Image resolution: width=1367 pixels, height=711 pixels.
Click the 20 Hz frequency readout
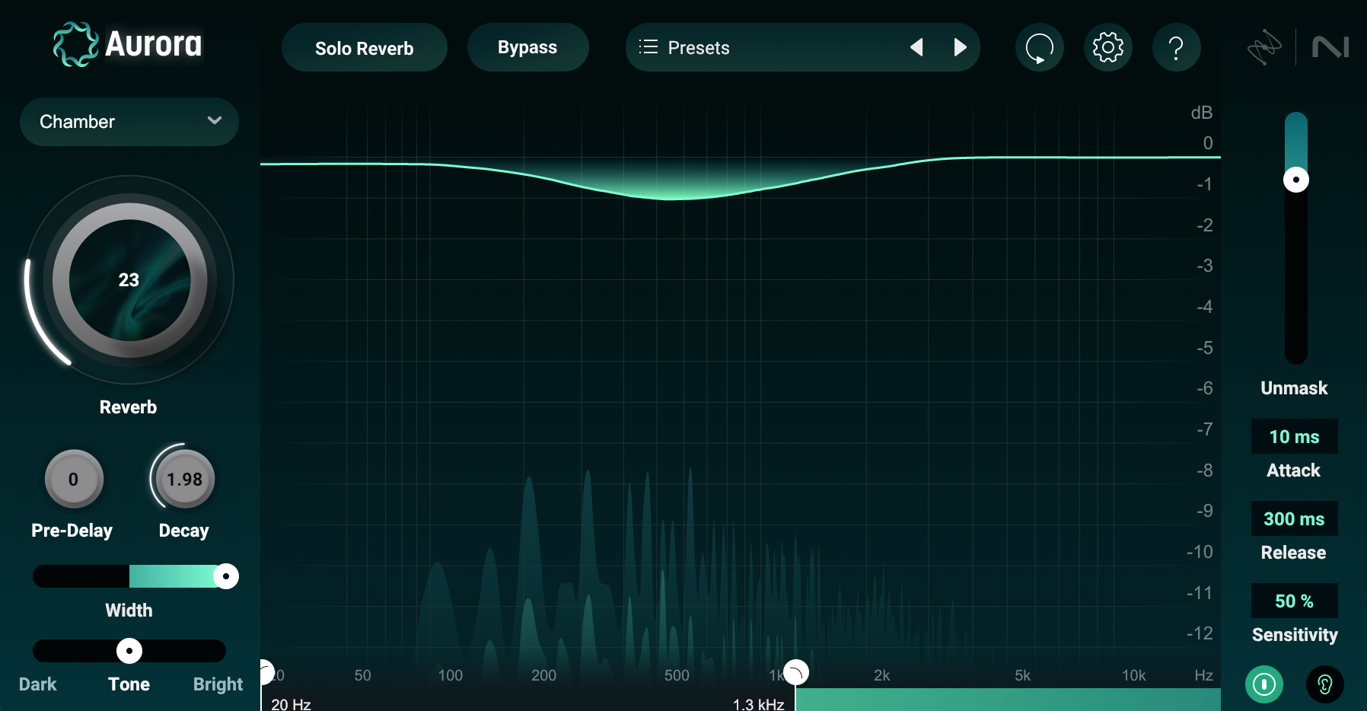[291, 705]
